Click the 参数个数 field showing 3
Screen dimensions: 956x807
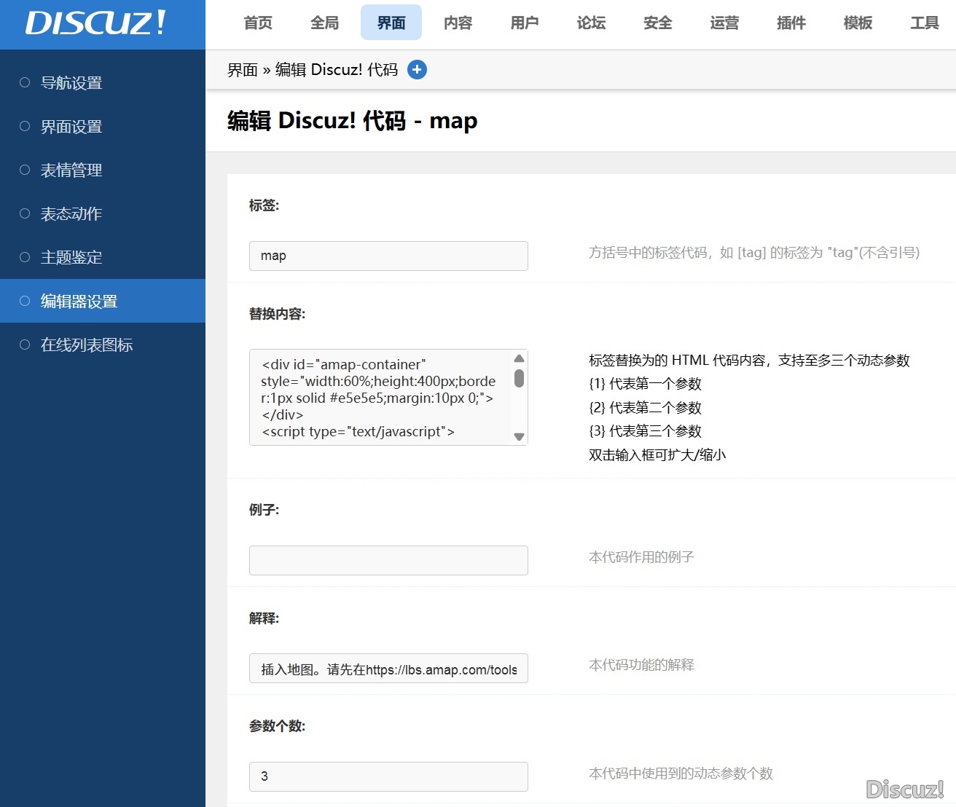388,776
